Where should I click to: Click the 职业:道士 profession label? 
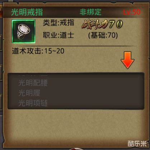(x=58, y=35)
